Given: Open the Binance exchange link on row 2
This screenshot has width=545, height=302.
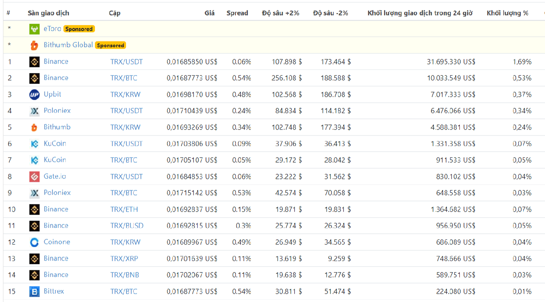Looking at the screenshot, I should pos(56,78).
